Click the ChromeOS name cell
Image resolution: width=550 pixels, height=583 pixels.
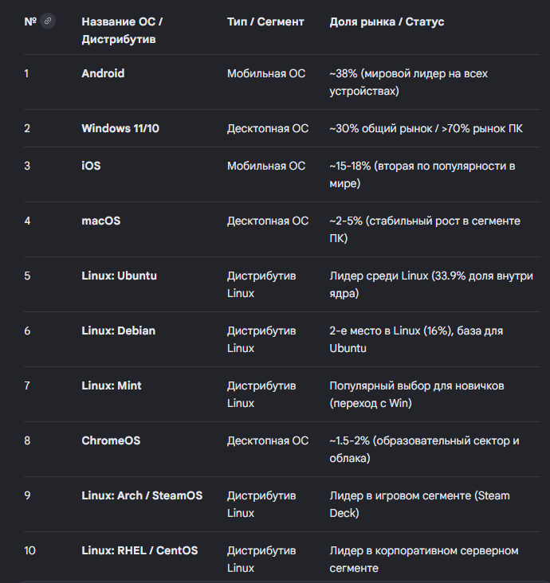pyautogui.click(x=111, y=440)
